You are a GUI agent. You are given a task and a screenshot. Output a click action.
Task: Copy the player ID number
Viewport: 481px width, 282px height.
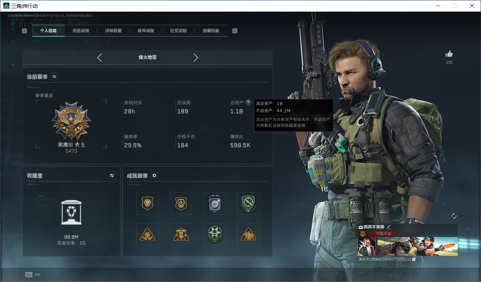414,259
